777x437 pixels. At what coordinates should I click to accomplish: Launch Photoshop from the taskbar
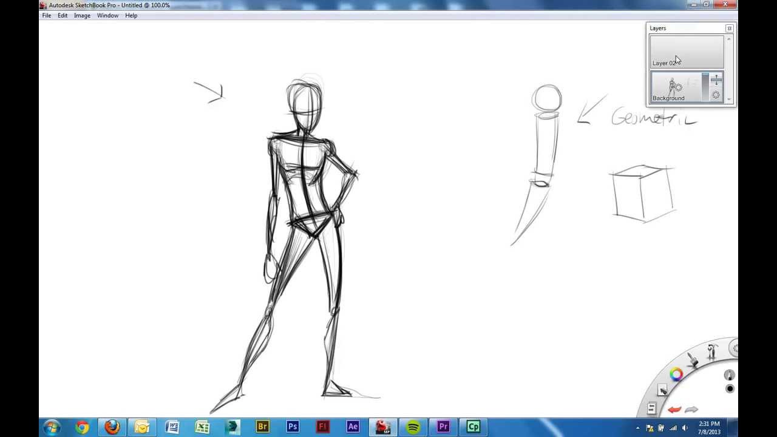point(293,427)
